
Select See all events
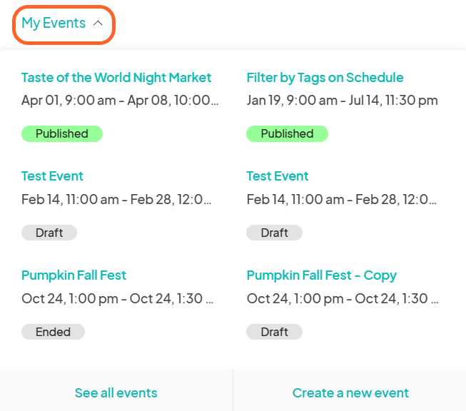[116, 393]
